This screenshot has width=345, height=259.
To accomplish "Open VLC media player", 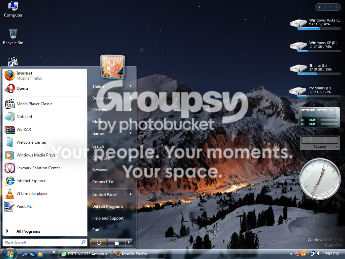I will (45, 193).
